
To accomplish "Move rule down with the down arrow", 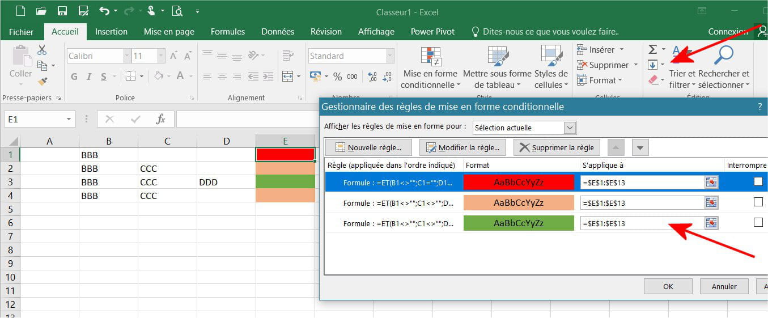I will [640, 148].
